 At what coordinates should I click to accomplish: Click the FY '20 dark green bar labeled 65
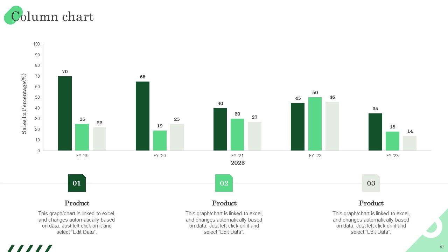click(x=142, y=116)
